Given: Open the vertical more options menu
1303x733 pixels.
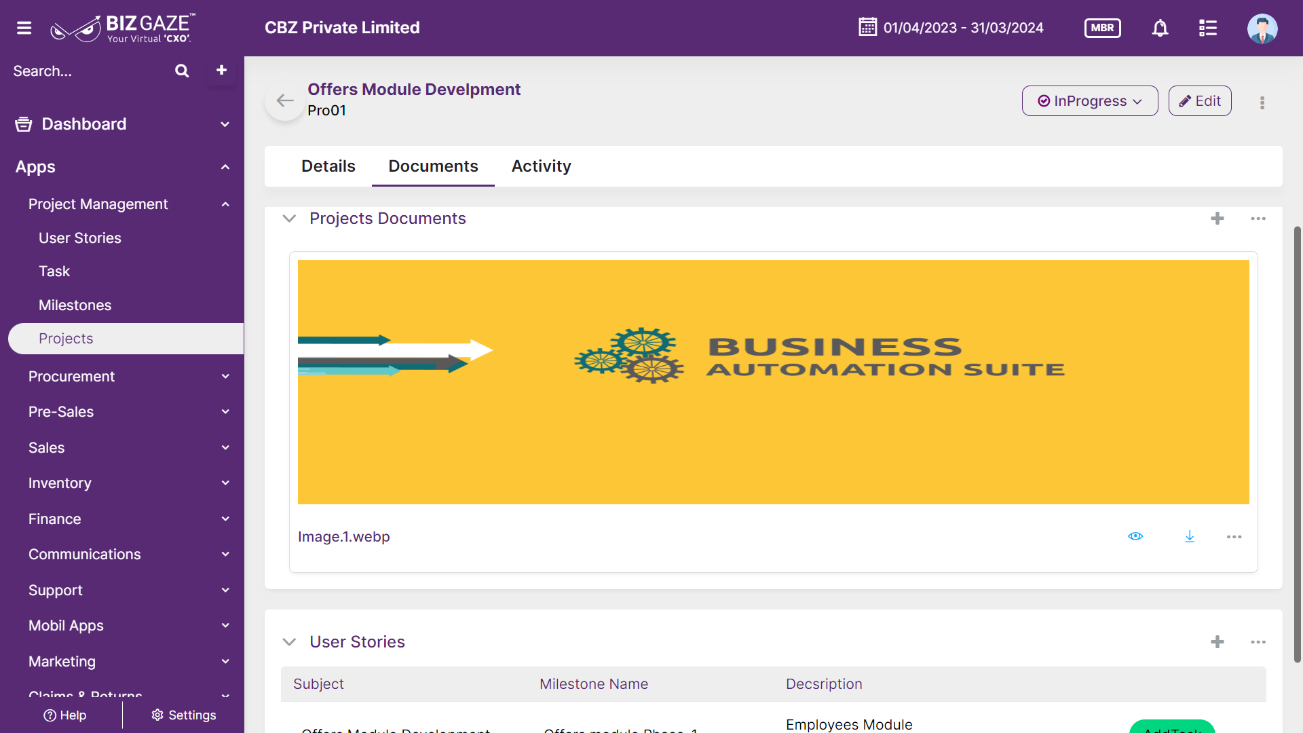Looking at the screenshot, I should pos(1262,102).
